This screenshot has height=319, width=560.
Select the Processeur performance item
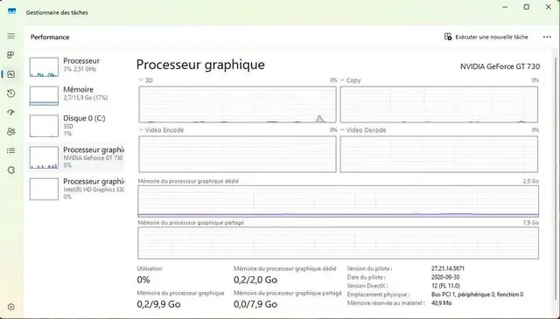76,66
